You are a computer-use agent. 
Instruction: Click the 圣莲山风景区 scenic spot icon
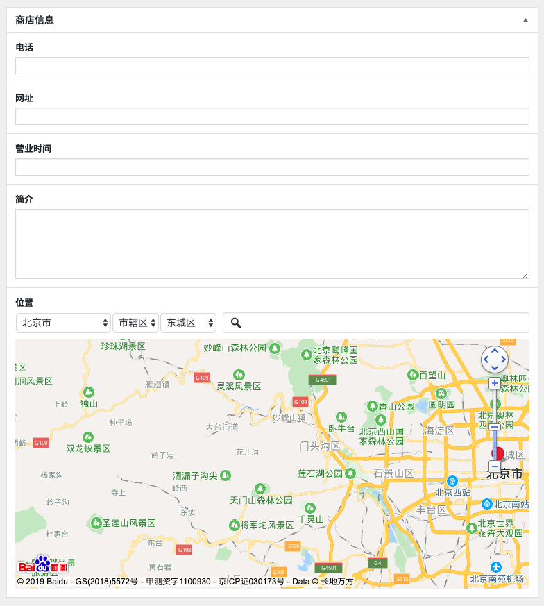pos(95,522)
